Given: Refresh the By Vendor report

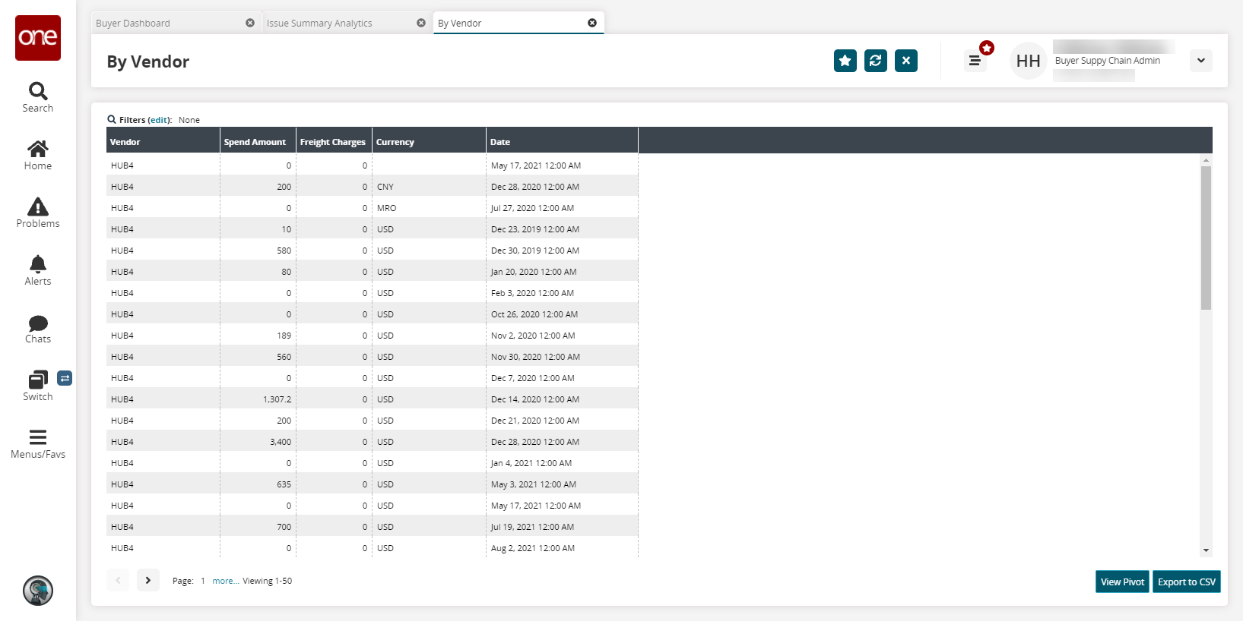Looking at the screenshot, I should pyautogui.click(x=875, y=61).
